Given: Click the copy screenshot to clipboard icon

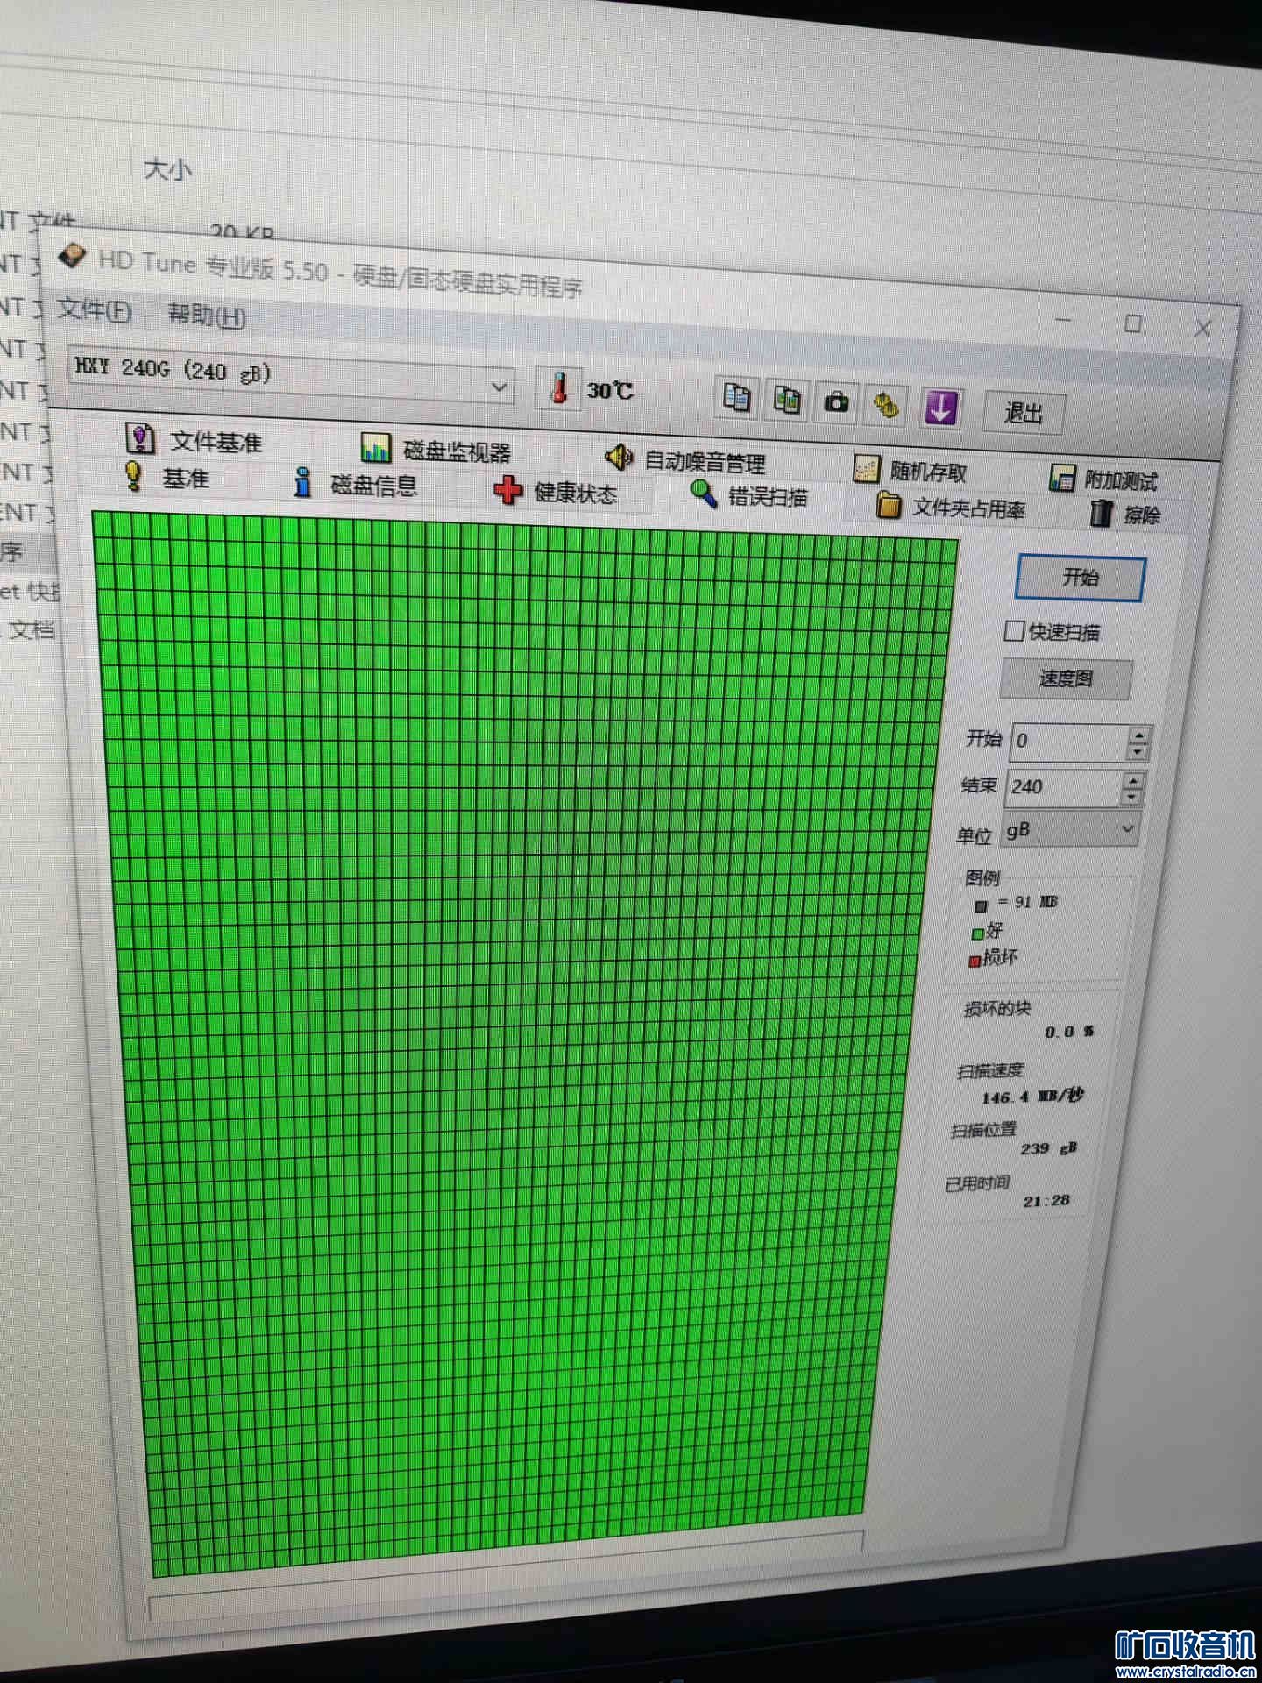Looking at the screenshot, I should tap(787, 401).
